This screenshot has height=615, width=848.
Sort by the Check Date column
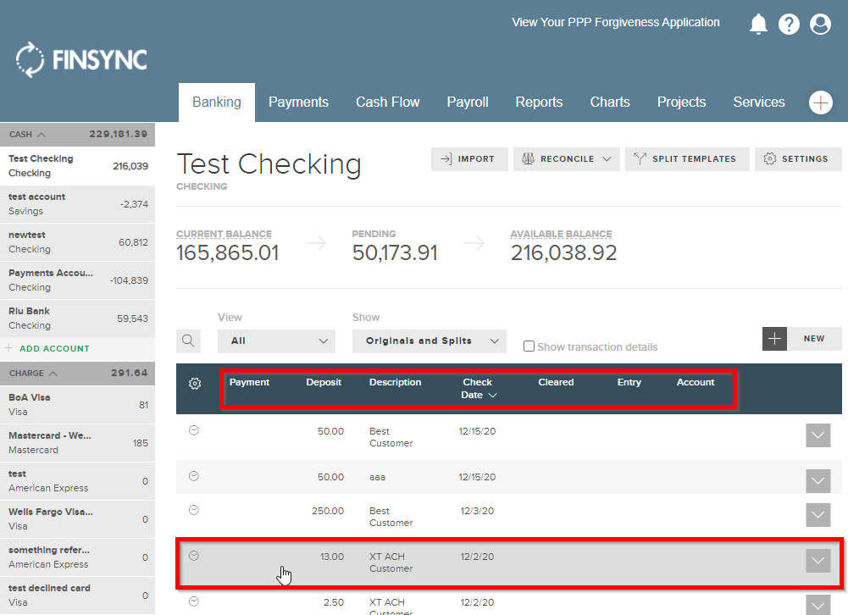pyautogui.click(x=478, y=388)
